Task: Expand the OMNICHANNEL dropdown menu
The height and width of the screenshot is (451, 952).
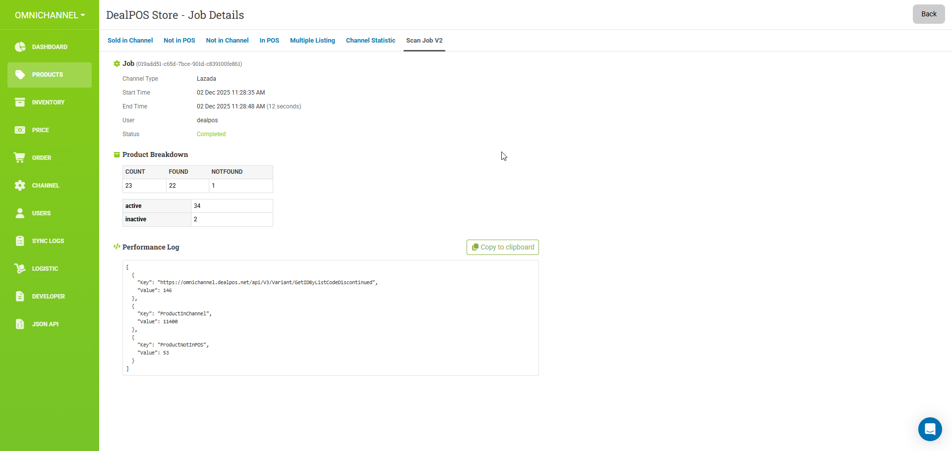Action: pos(50,15)
